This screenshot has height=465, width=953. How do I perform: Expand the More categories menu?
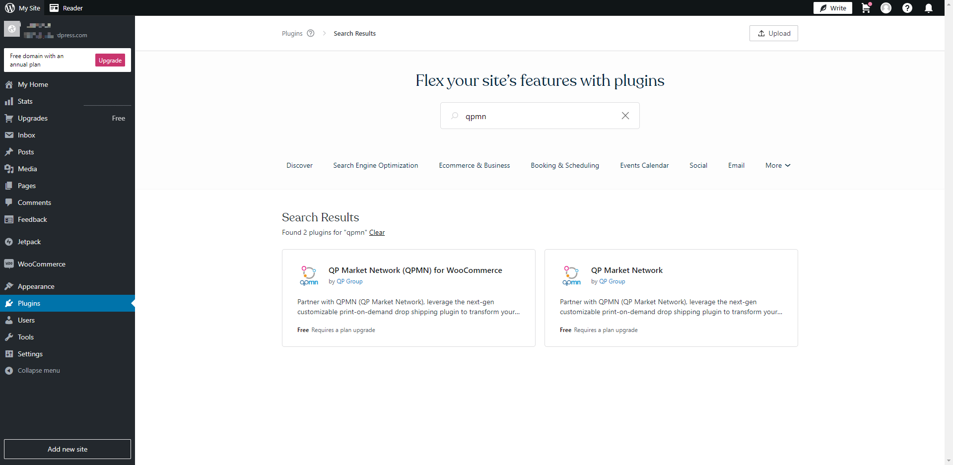pyautogui.click(x=777, y=165)
